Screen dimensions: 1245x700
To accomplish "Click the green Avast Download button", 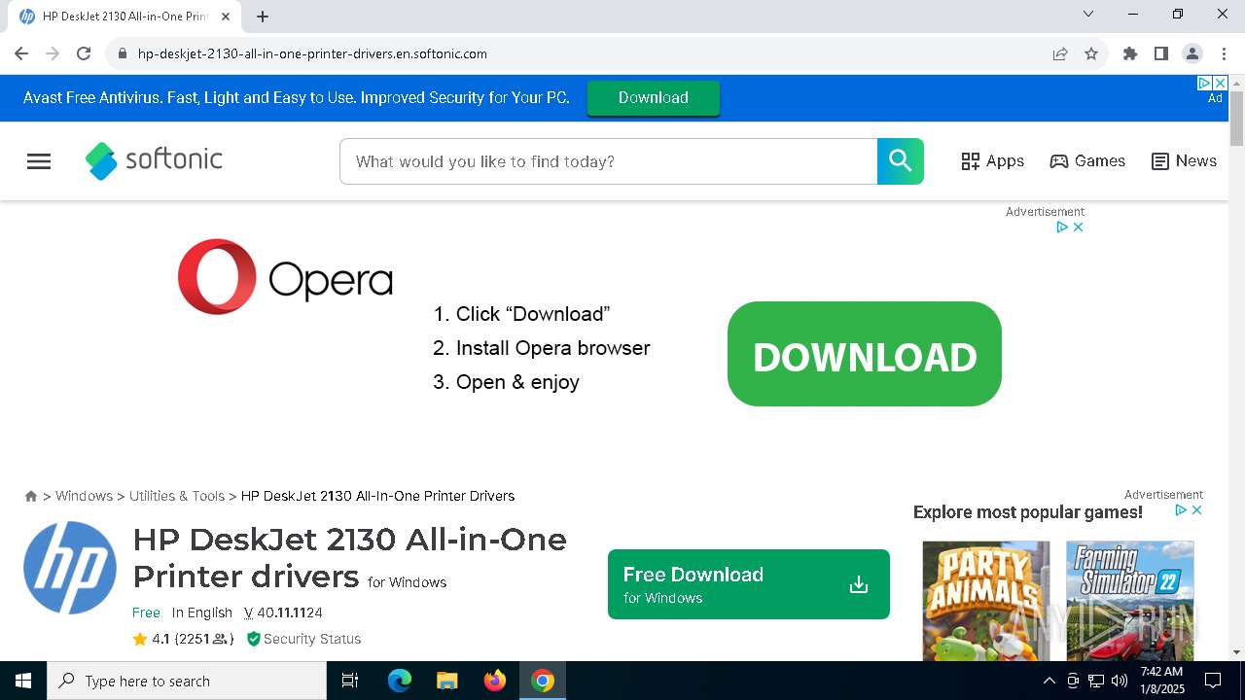I will pyautogui.click(x=654, y=98).
